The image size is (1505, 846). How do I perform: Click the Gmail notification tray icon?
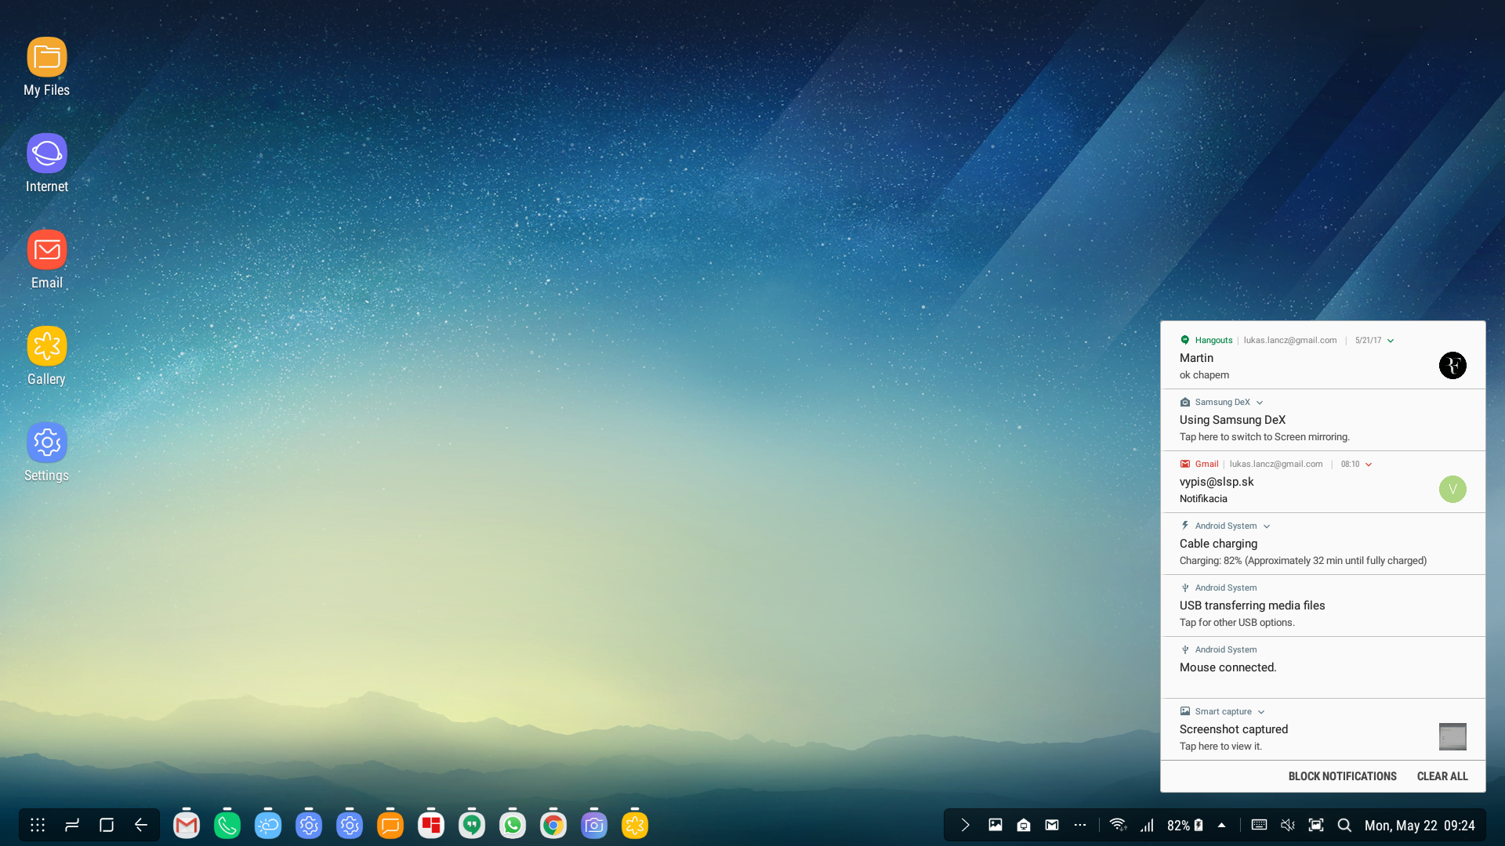[x=1052, y=825]
